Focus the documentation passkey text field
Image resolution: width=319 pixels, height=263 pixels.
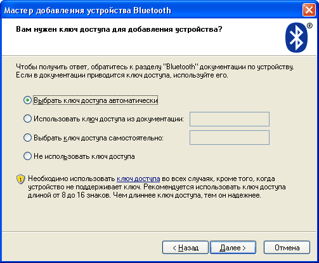tap(230, 119)
